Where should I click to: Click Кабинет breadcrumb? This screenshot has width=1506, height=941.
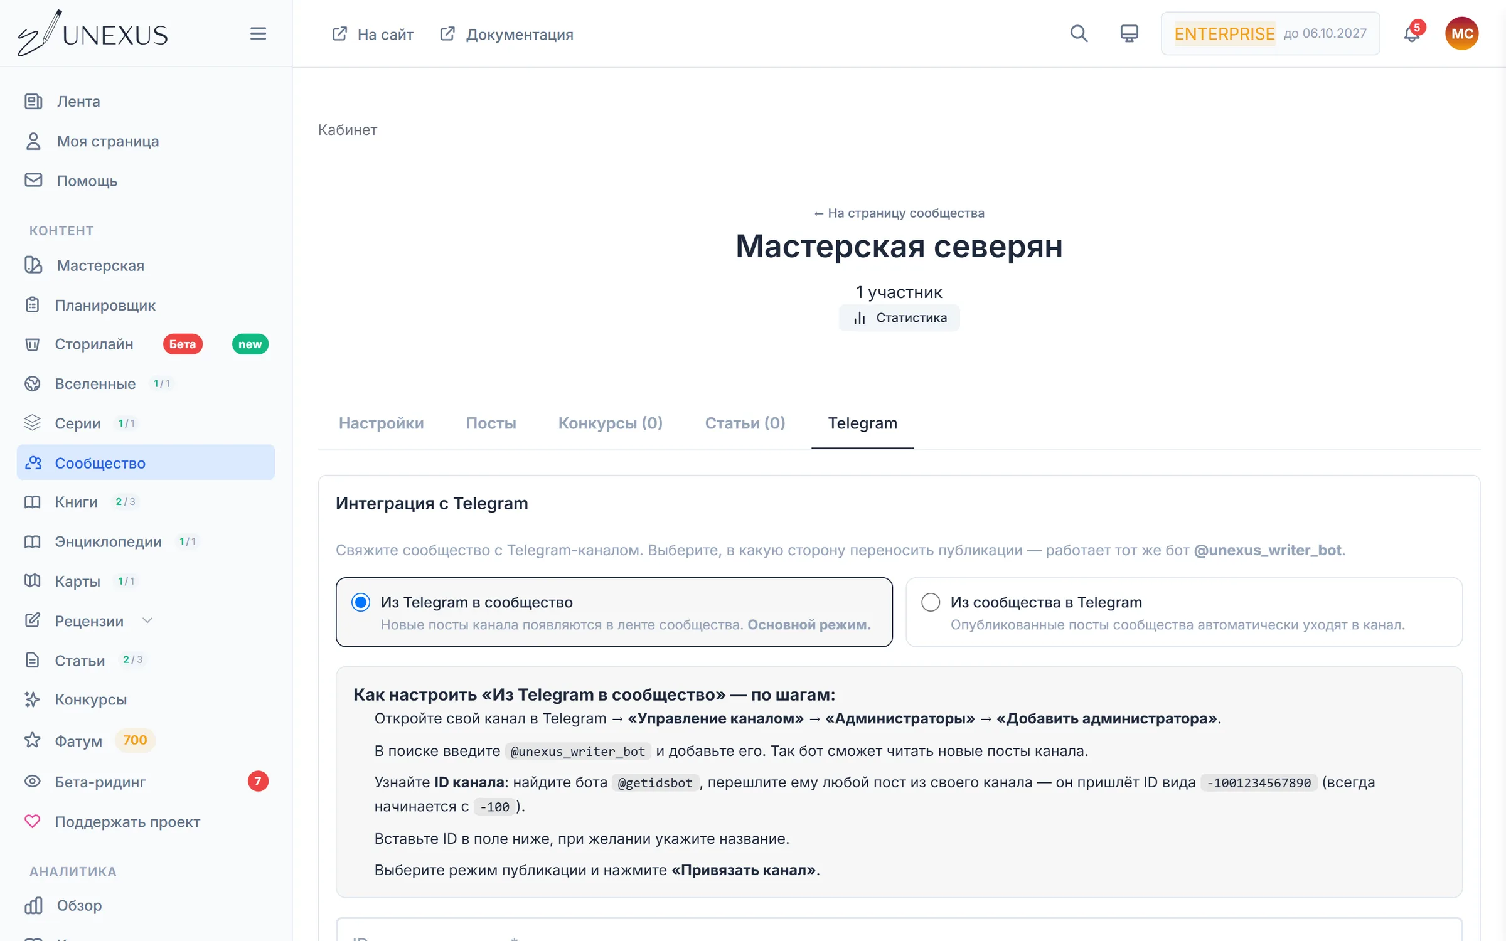pyautogui.click(x=347, y=130)
